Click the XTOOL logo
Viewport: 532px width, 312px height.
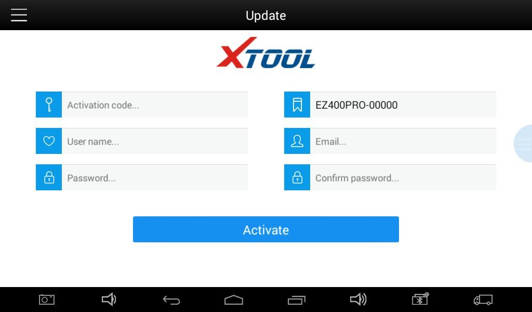point(265,53)
